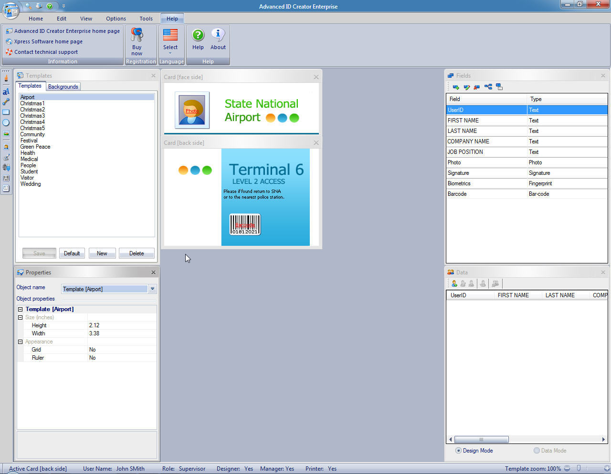Select the Fingerprint biometrics tool

click(x=6, y=168)
